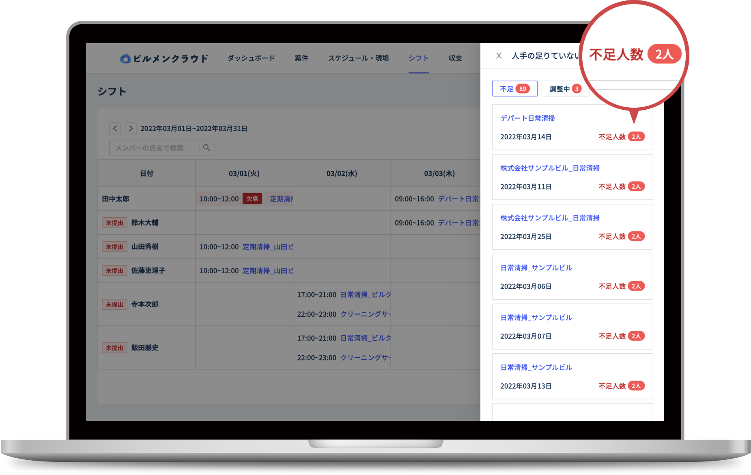
Task: Select the スケジュール・現場 tab
Action: pyautogui.click(x=358, y=58)
